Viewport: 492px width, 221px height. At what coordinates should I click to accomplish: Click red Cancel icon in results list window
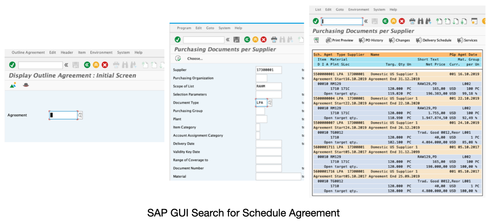pos(402,21)
